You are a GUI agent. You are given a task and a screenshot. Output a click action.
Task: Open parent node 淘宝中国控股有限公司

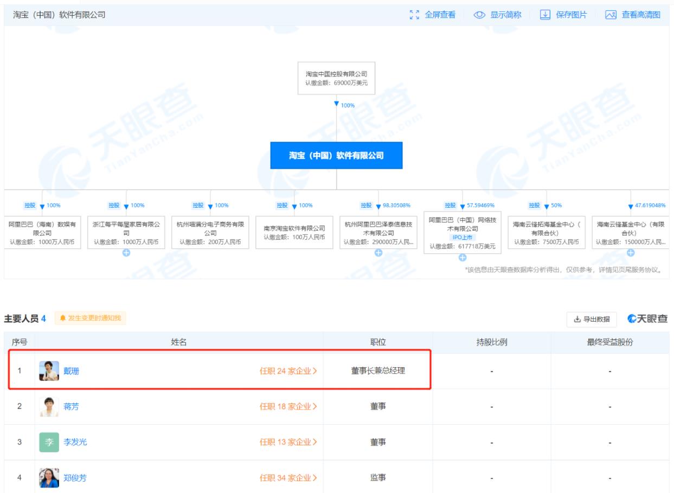pyautogui.click(x=336, y=79)
